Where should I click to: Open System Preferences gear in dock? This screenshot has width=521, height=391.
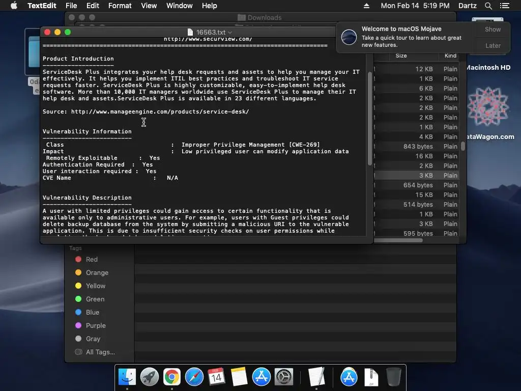(x=284, y=377)
